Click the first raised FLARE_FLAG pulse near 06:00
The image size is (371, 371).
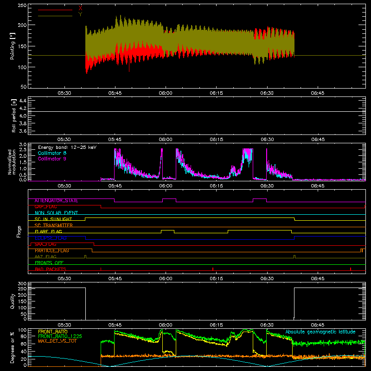(x=167, y=230)
